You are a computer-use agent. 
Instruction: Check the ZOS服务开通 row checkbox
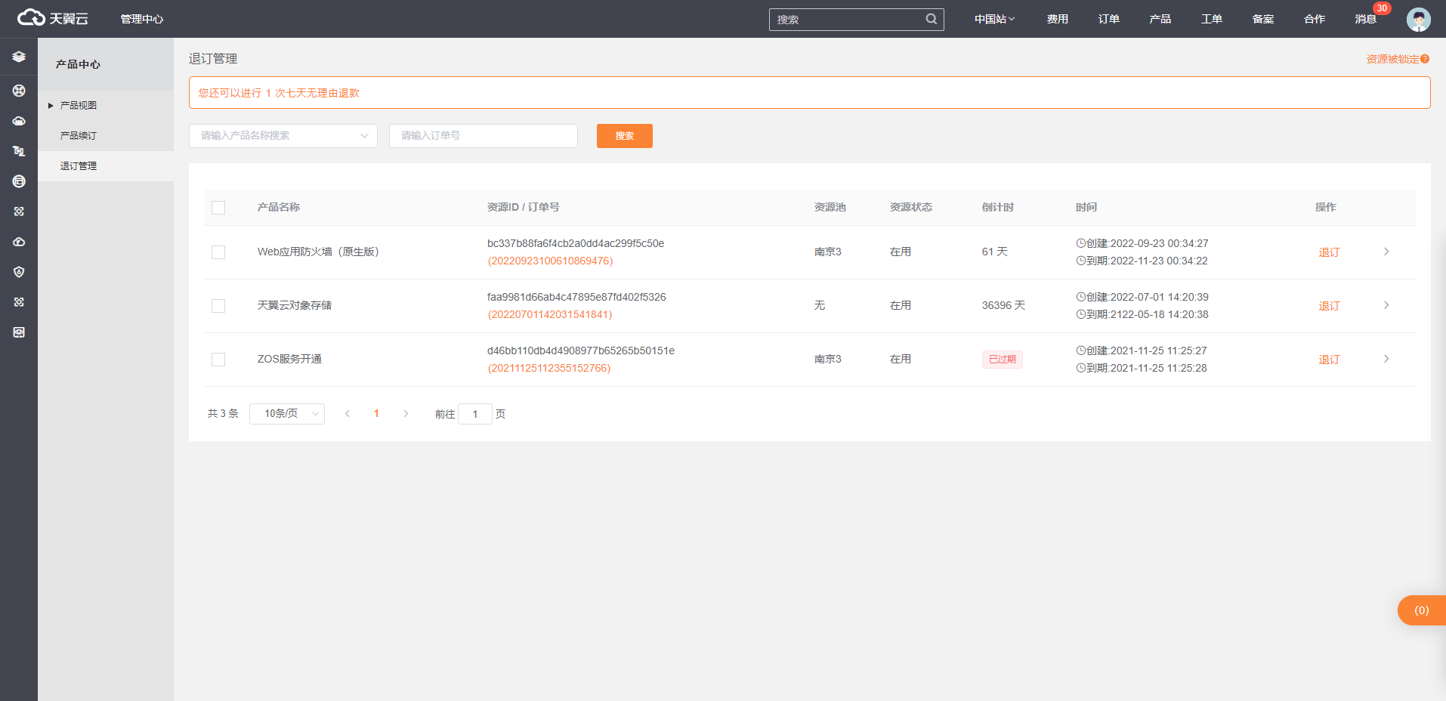[218, 360]
